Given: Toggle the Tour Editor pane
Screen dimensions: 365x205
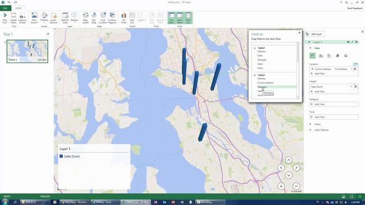Looking at the screenshot, I should (171, 18).
